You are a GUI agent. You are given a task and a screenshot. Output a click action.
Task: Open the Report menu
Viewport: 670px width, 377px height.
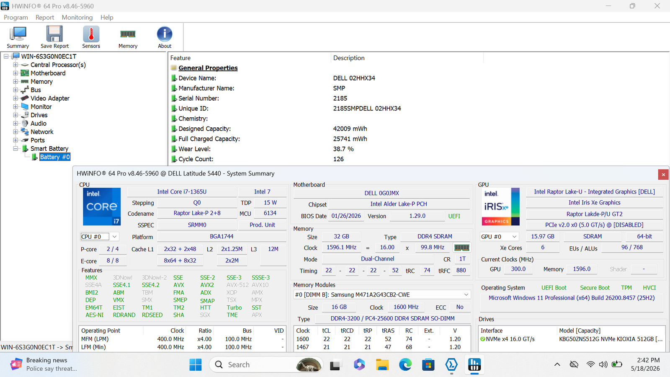tap(45, 18)
